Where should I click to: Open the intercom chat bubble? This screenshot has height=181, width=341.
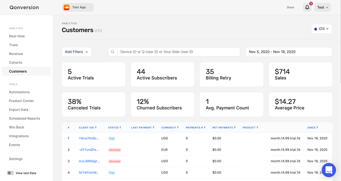pos(328,170)
